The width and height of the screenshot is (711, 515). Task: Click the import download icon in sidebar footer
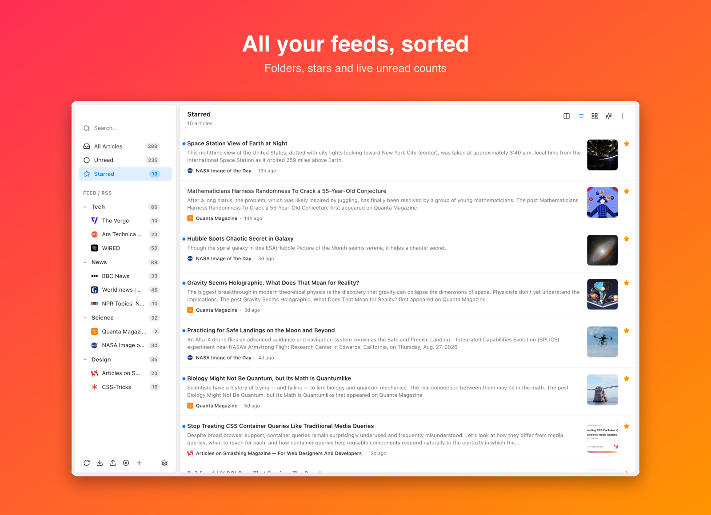[100, 463]
